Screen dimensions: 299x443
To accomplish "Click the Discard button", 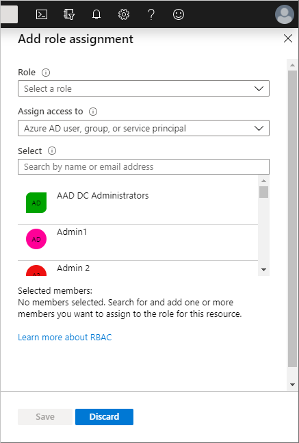I will [x=104, y=417].
